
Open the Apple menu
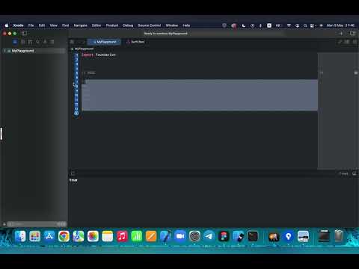tap(7, 25)
